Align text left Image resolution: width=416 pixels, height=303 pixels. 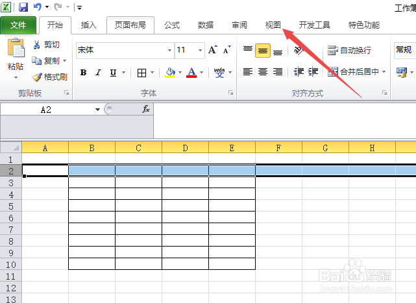coord(248,72)
